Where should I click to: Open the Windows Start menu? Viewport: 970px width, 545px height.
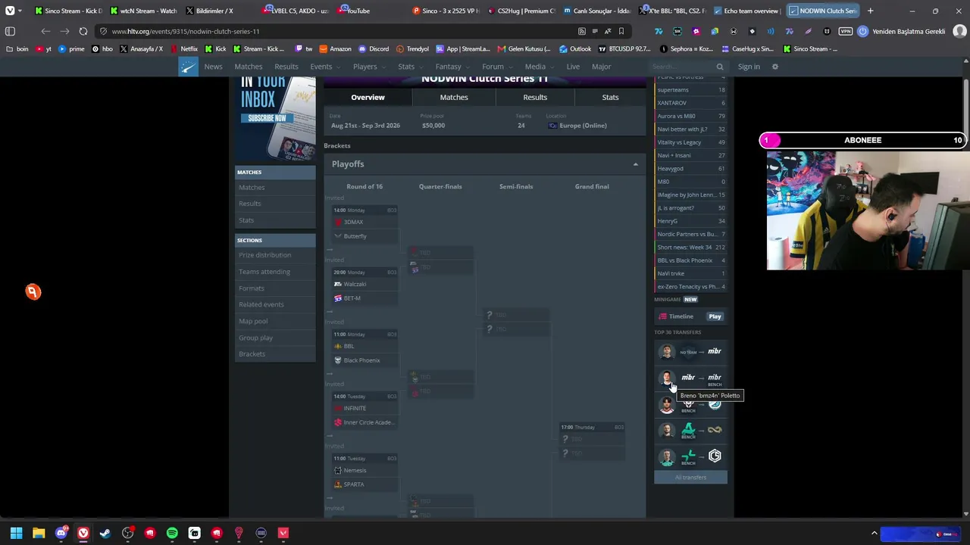pos(16,533)
